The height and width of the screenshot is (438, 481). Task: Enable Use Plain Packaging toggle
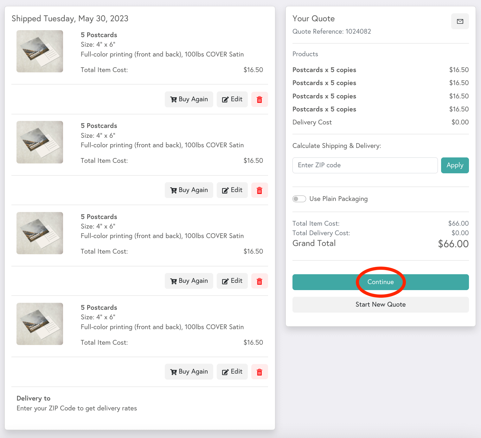[299, 199]
